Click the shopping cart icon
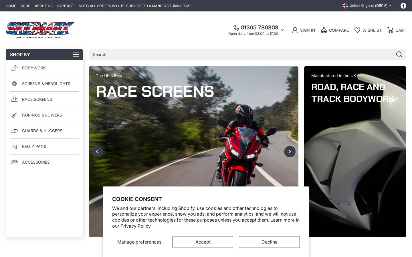Viewport: 412px width, 257px height. pyautogui.click(x=390, y=30)
